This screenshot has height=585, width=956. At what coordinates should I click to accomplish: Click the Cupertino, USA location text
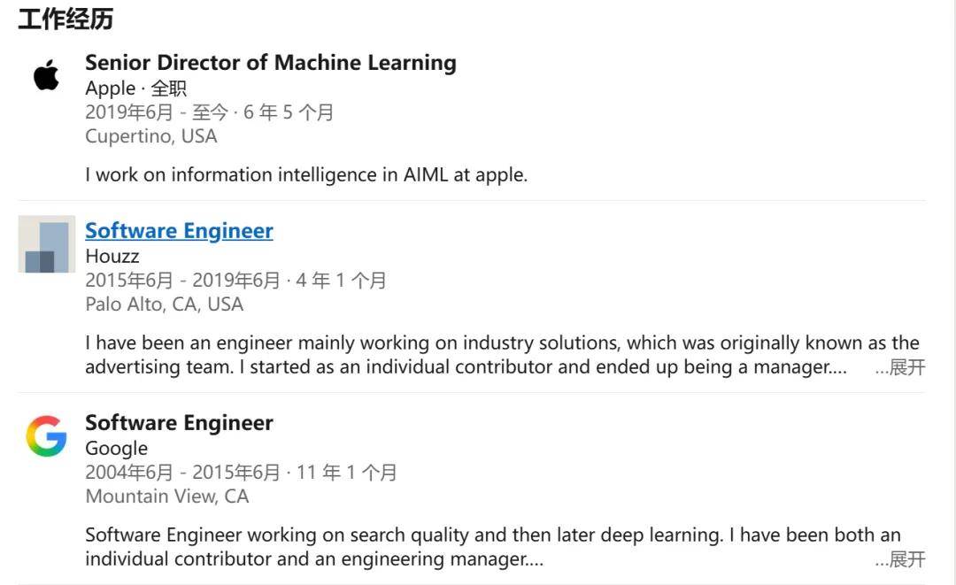coord(150,136)
